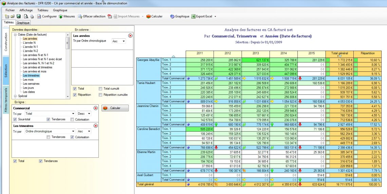Open the Affichage menu

[26, 10]
